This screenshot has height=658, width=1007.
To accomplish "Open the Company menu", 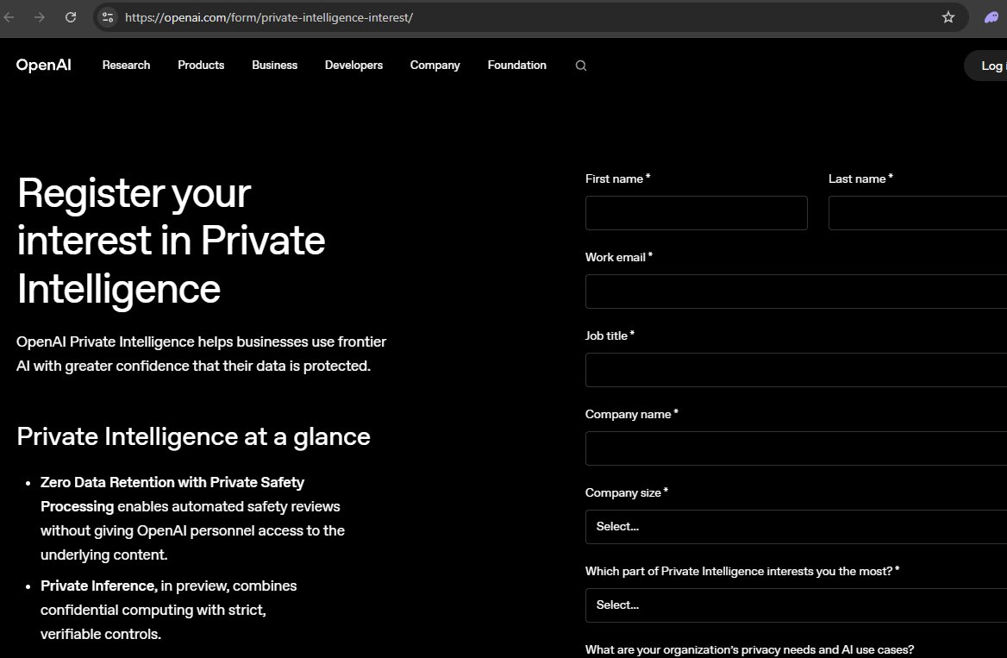I will 435,65.
